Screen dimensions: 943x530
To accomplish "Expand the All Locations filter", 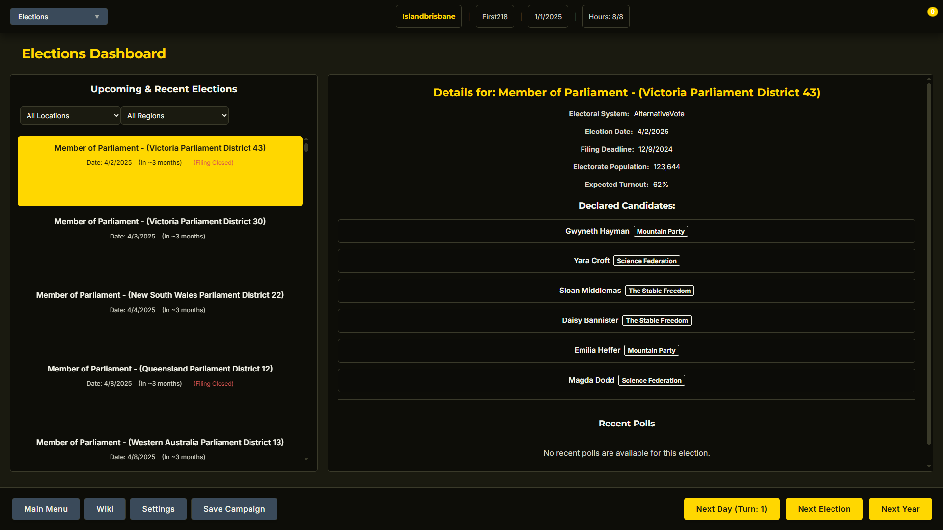I will pos(70,116).
